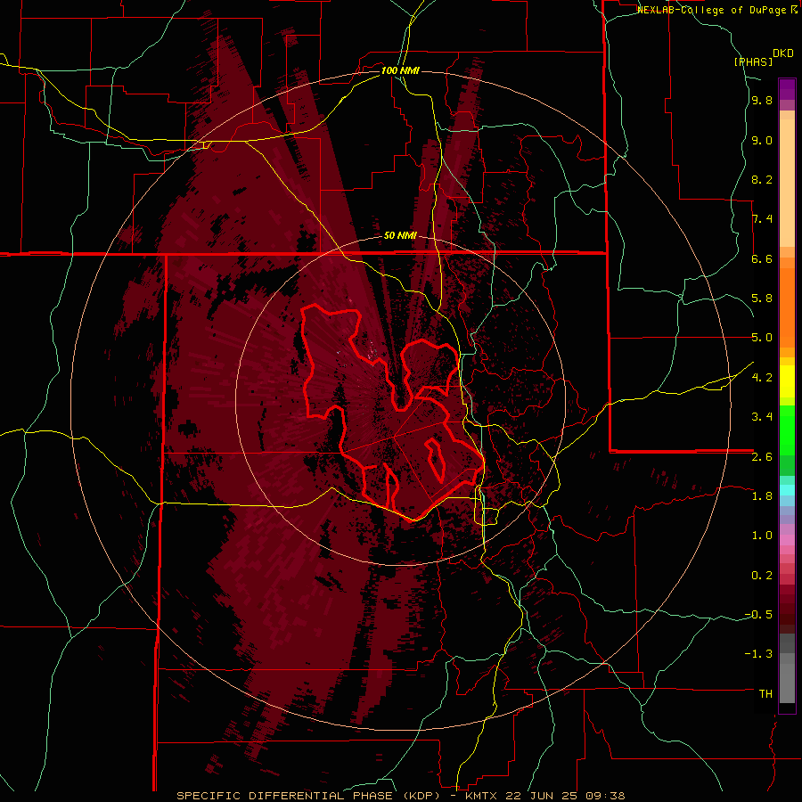Click the 7.4 scale value
The height and width of the screenshot is (802, 802).
pyautogui.click(x=762, y=219)
